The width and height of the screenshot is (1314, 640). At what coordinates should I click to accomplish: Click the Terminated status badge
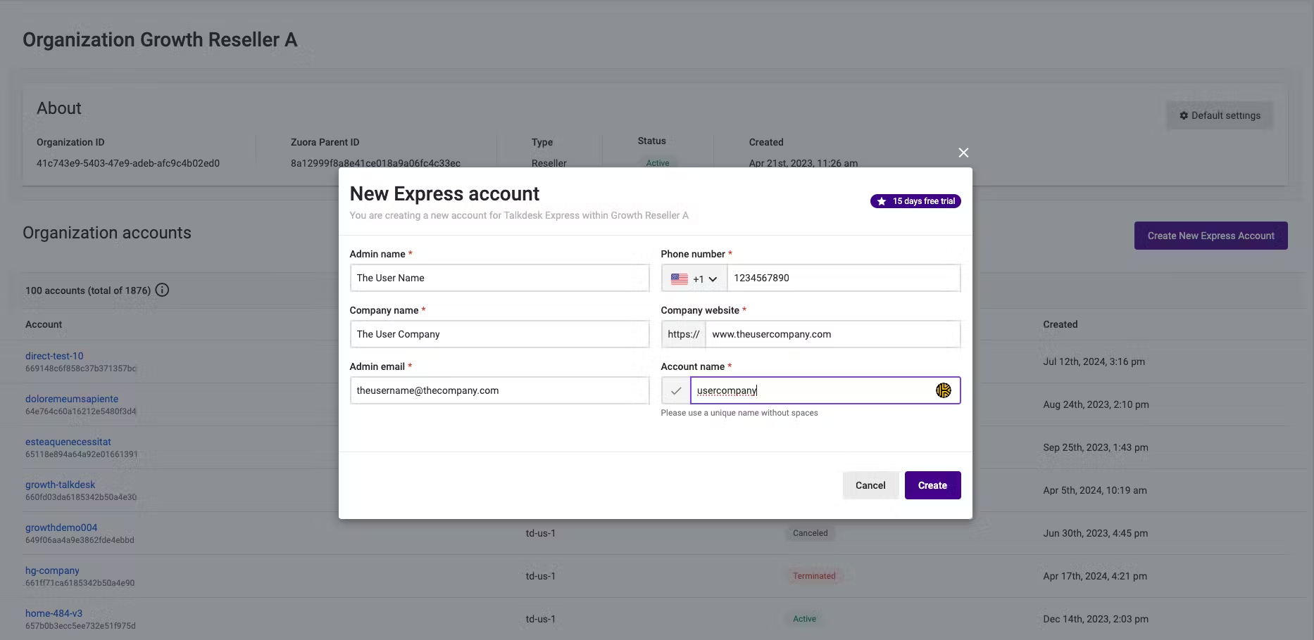pos(814,576)
